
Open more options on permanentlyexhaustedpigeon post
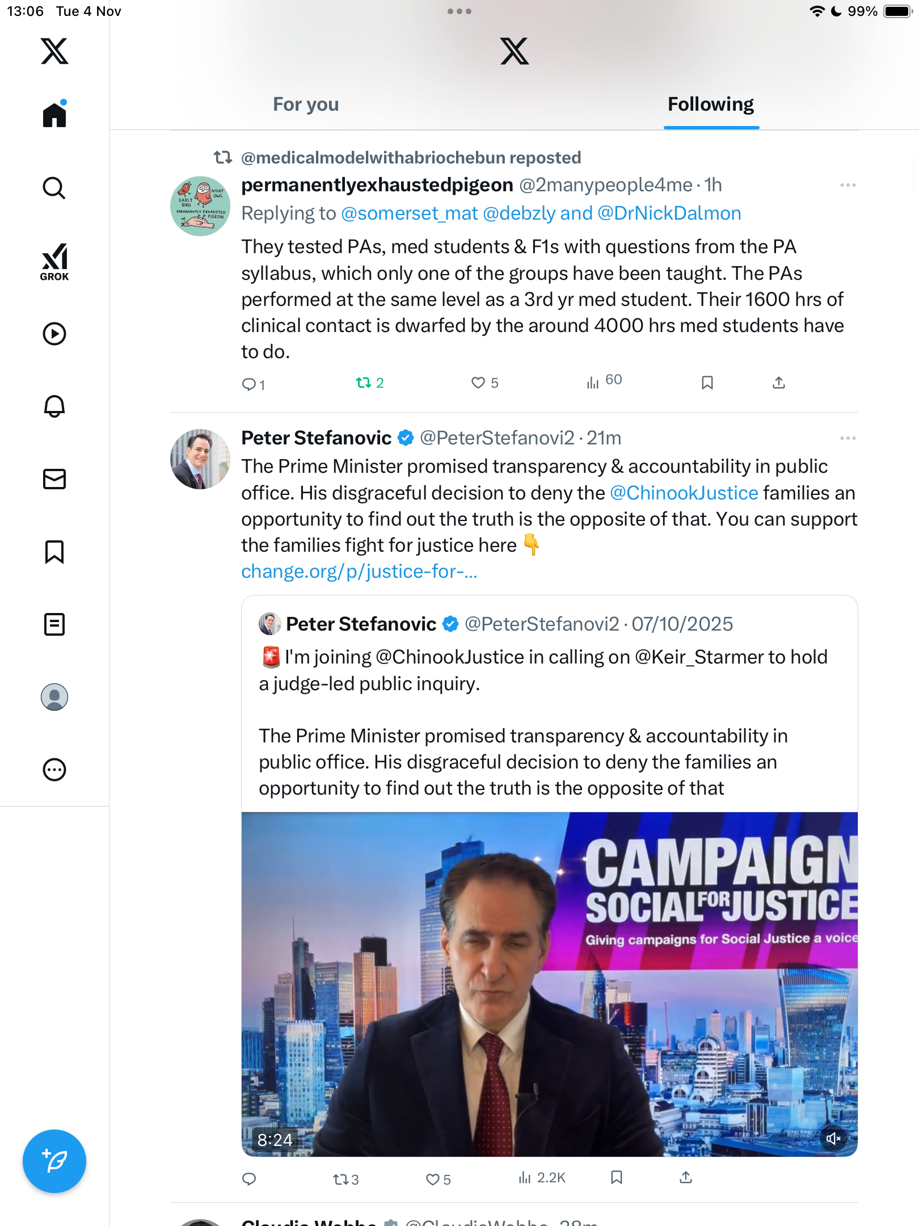coord(848,185)
